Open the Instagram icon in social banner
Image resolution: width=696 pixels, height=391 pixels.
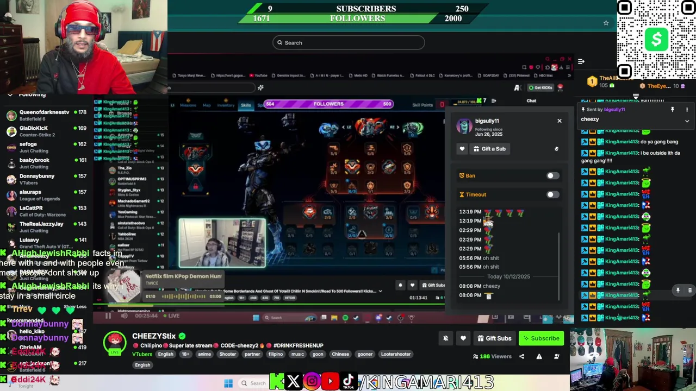(x=312, y=382)
